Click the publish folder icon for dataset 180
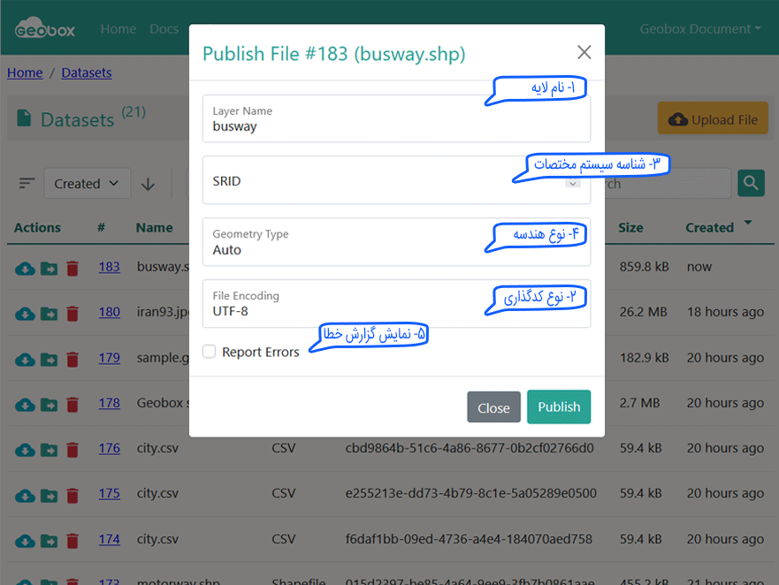Image resolution: width=779 pixels, height=585 pixels. tap(49, 313)
